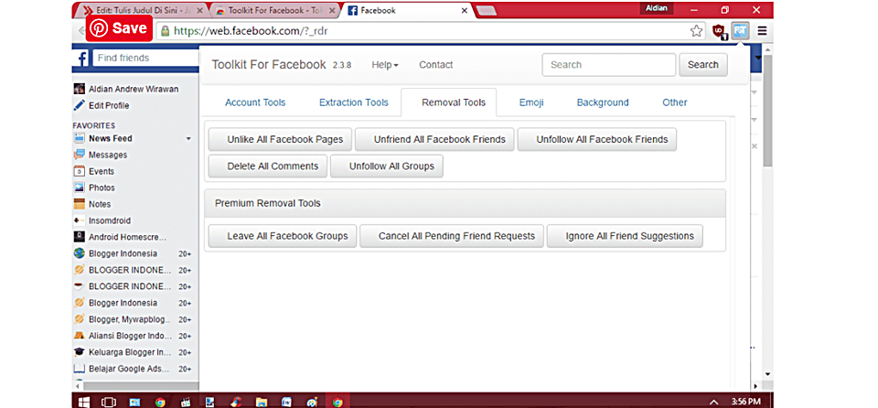Image resolution: width=878 pixels, height=408 pixels.
Task: Open File Explorer from the taskbar
Action: [x=261, y=402]
